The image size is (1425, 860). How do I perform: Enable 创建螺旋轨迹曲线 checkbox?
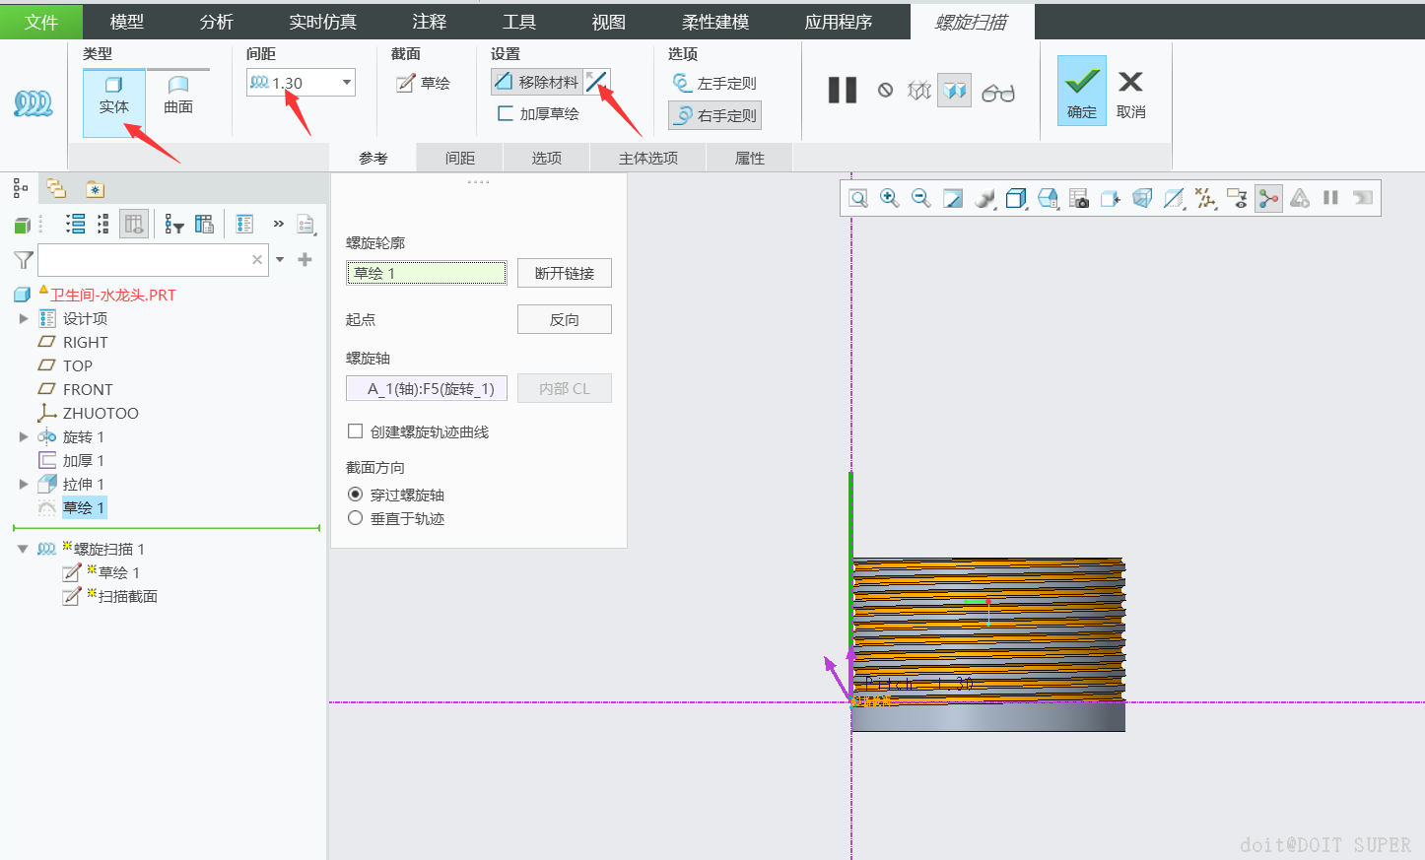coord(356,431)
